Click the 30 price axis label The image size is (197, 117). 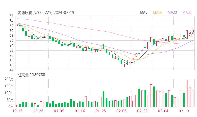pos(11,31)
